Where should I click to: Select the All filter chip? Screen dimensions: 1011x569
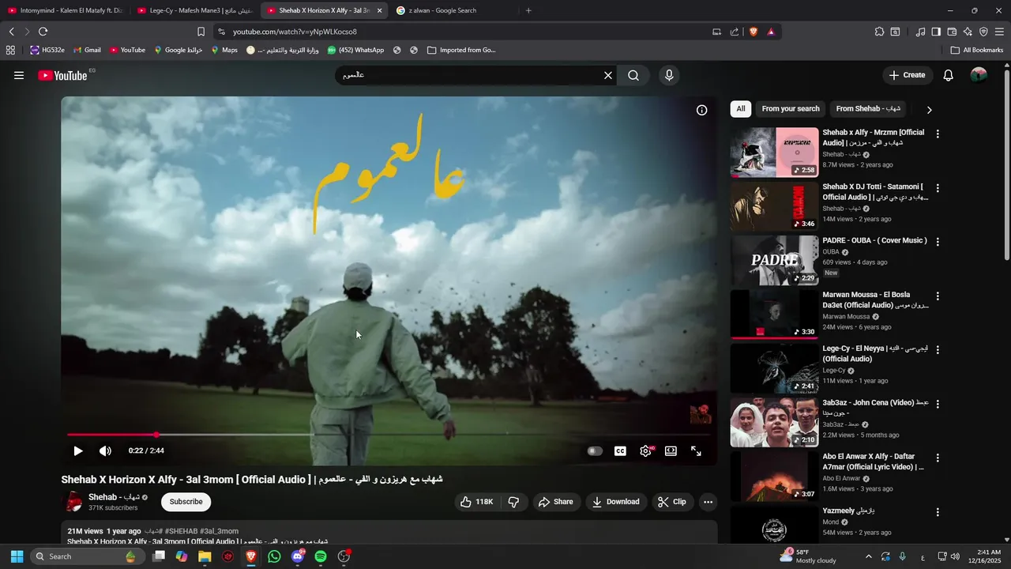click(740, 109)
